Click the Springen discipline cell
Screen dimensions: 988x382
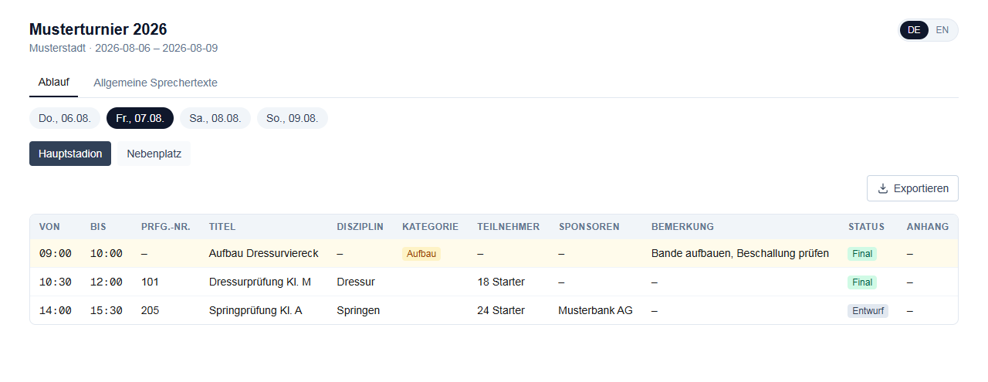click(x=358, y=310)
